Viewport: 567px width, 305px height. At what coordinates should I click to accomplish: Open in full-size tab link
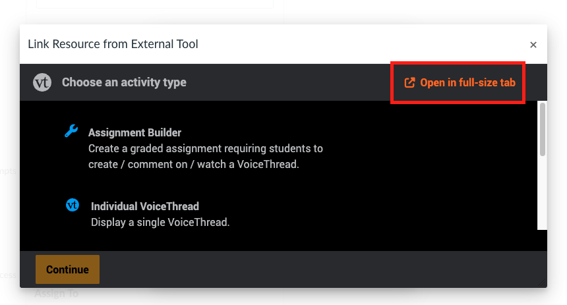pyautogui.click(x=460, y=83)
